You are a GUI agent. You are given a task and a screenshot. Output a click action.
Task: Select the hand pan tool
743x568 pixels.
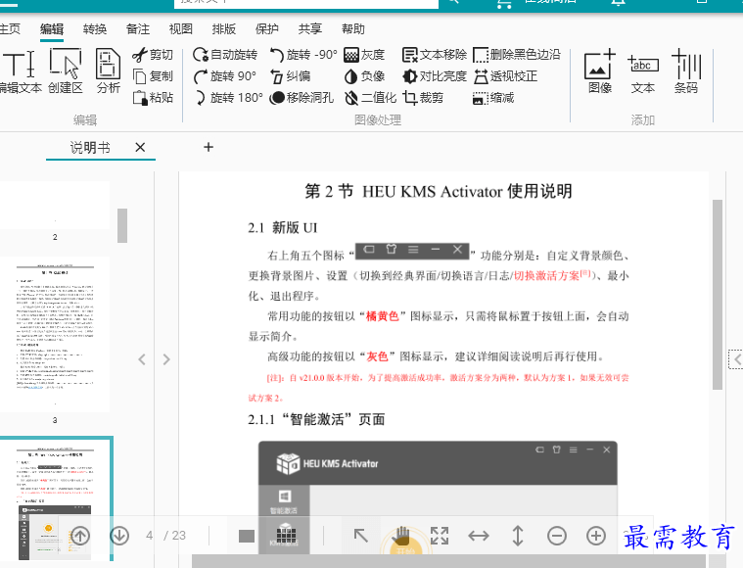tap(401, 536)
